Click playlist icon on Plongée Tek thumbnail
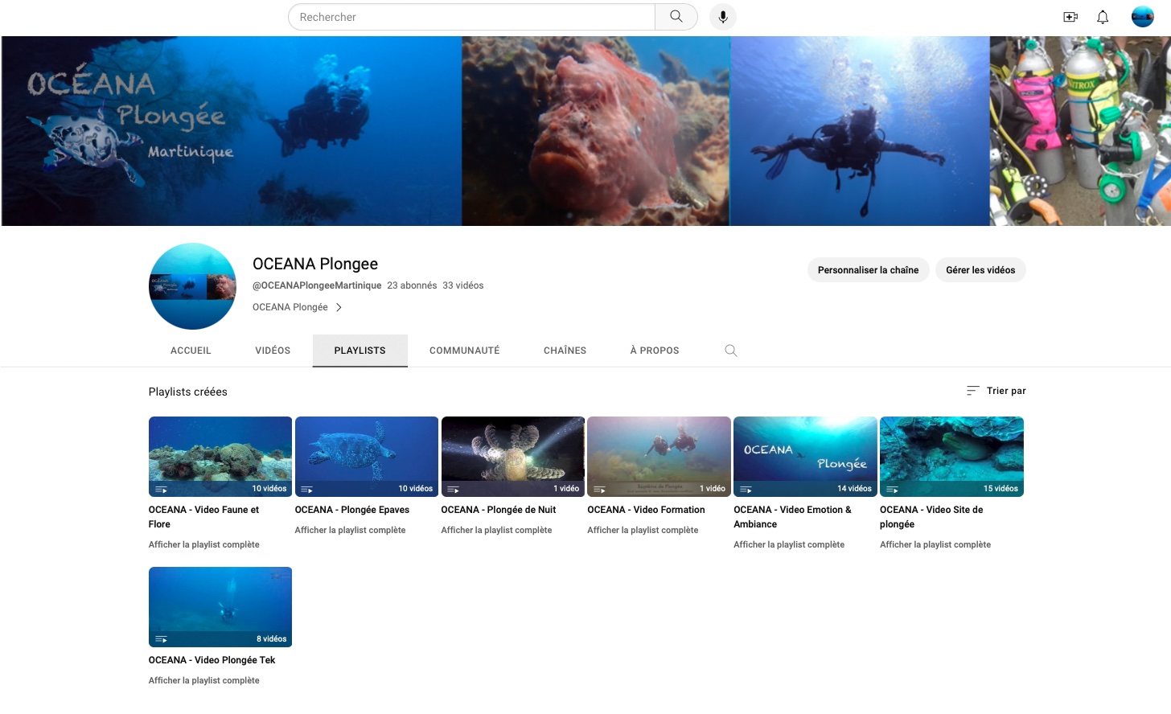The width and height of the screenshot is (1171, 714). point(161,639)
